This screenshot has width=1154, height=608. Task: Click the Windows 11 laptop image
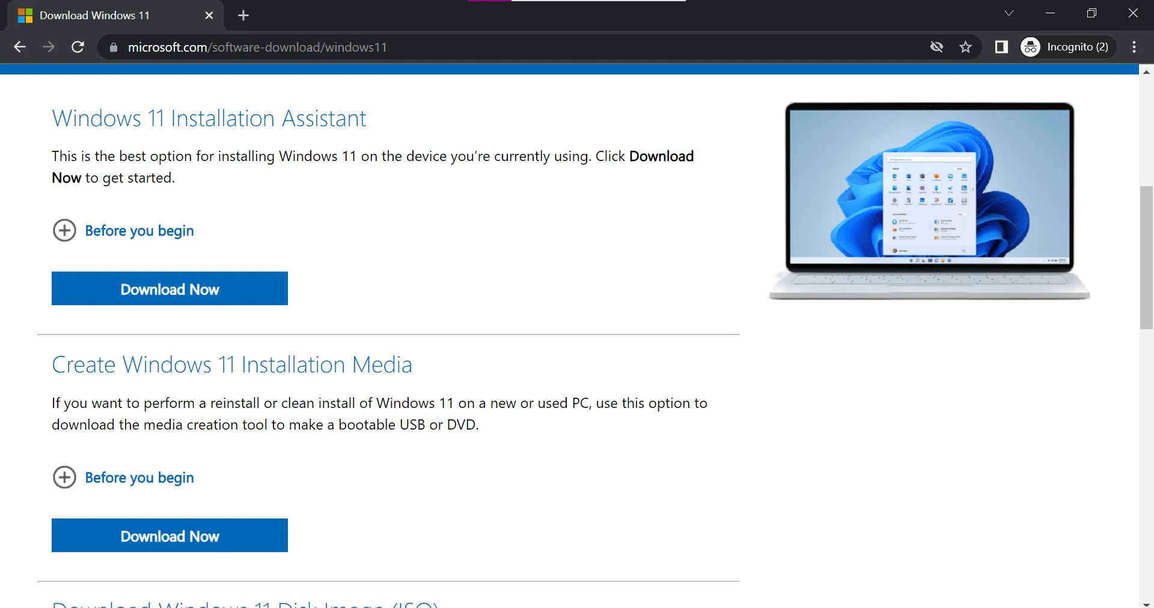[929, 201]
